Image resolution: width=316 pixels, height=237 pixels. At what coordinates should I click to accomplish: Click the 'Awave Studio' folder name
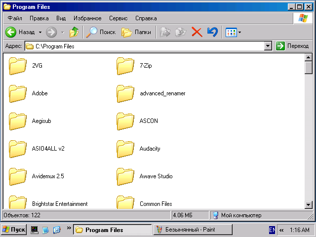[x=156, y=176]
